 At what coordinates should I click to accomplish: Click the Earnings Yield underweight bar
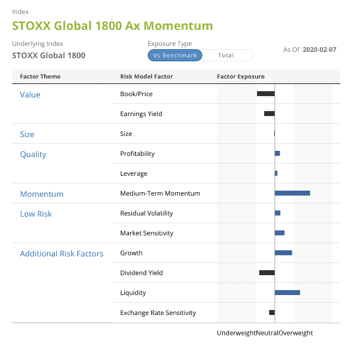[270, 114]
